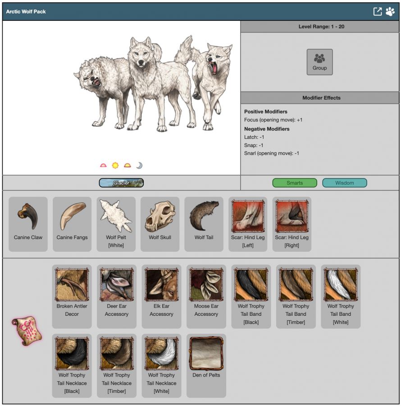Choose the Wolf Pelt [White] item
Screen dimensions: 401x406
point(116,216)
